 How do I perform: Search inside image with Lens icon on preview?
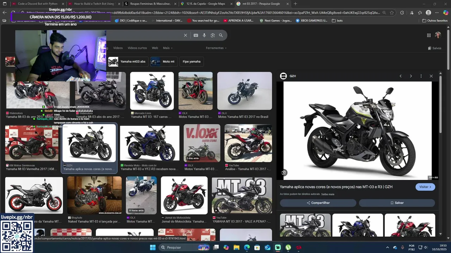[284, 173]
